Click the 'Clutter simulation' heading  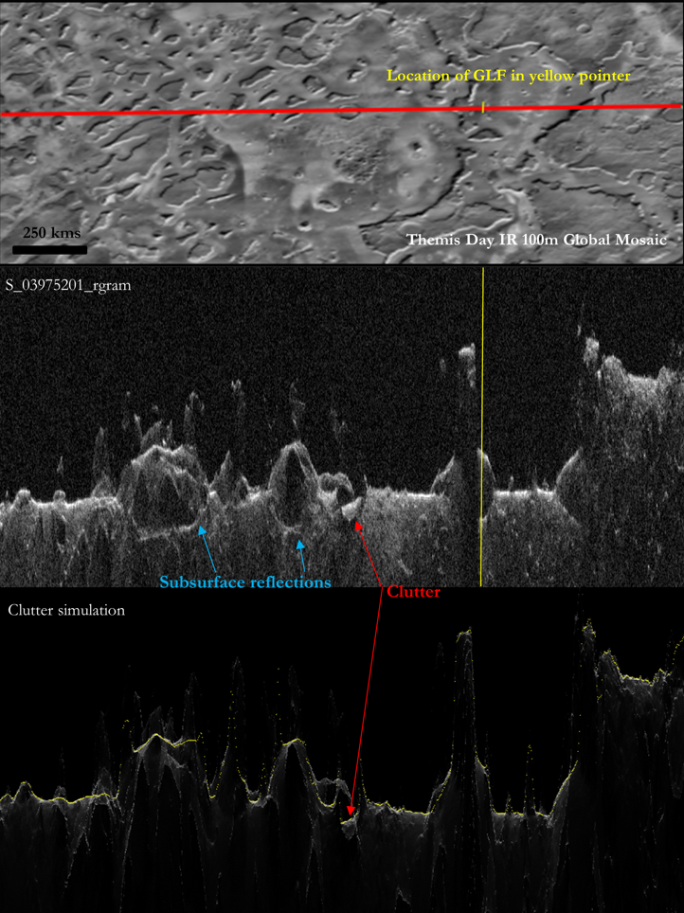tap(66, 610)
